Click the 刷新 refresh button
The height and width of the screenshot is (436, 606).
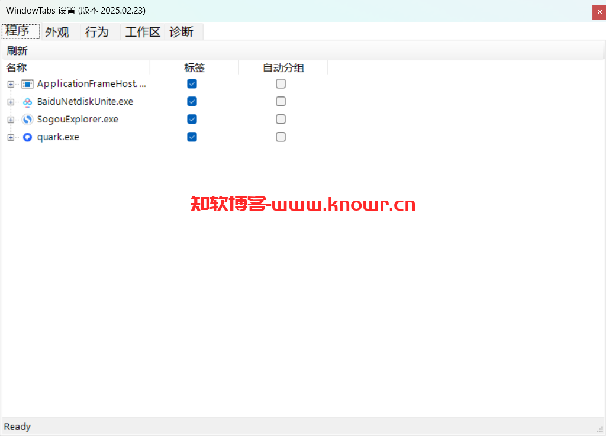click(17, 51)
